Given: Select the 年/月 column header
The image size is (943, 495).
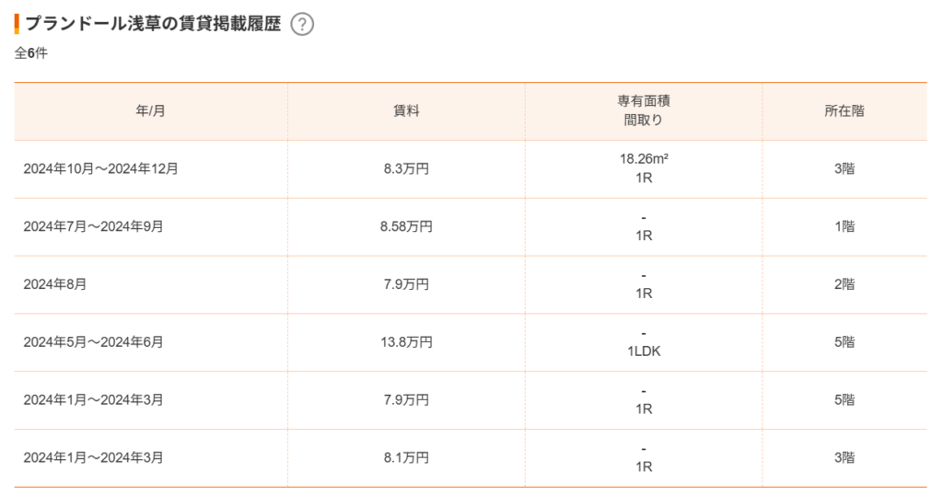Looking at the screenshot, I should coord(150,111).
